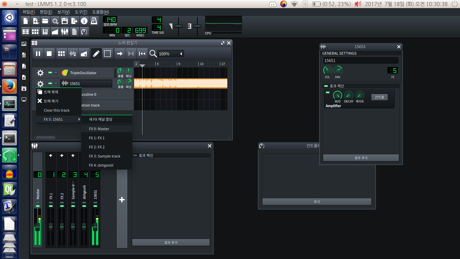Viewport: 460px width, 259px height.
Task: Show the Controller Rack from main toolbar
Action: [84, 32]
